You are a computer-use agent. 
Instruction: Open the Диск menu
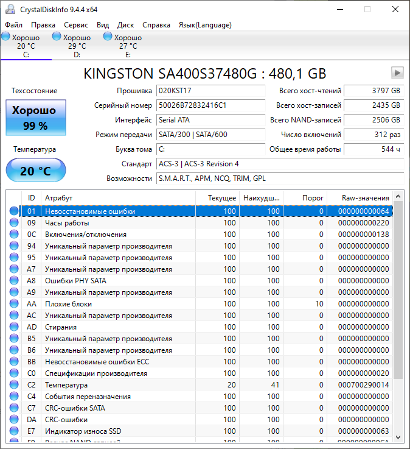point(125,25)
